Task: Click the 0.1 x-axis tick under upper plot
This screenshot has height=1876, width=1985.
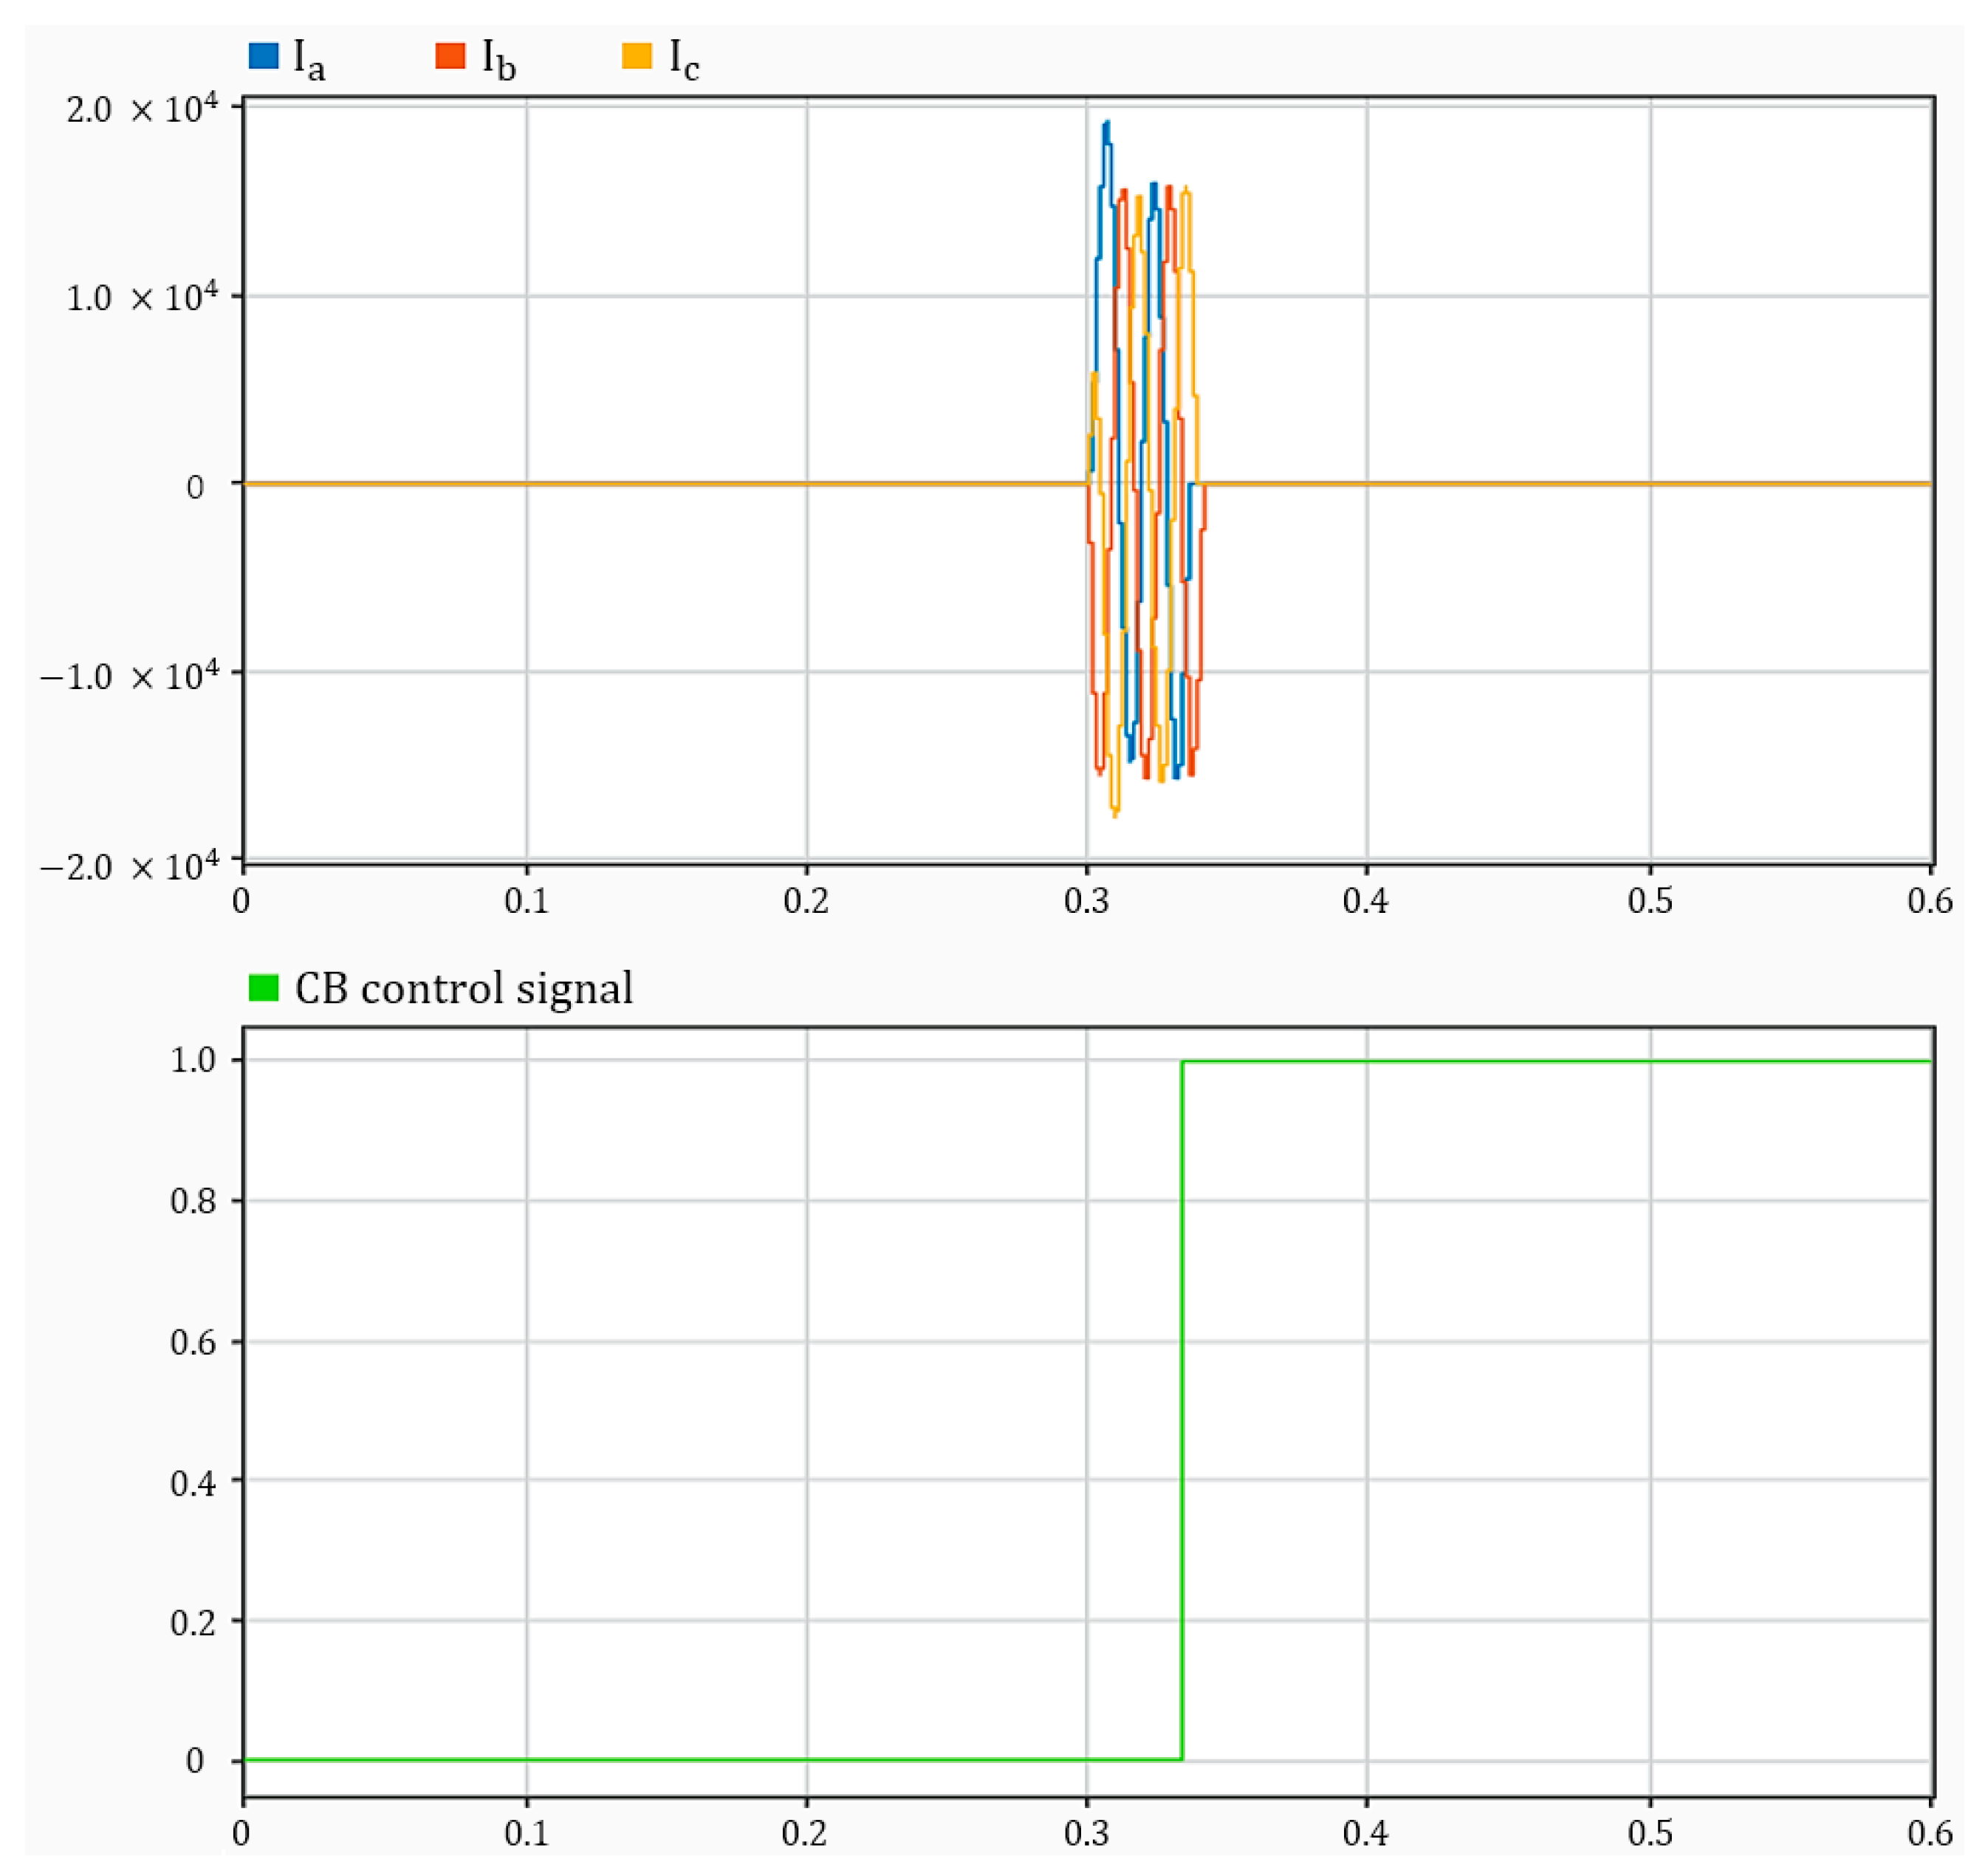Action: [526, 901]
